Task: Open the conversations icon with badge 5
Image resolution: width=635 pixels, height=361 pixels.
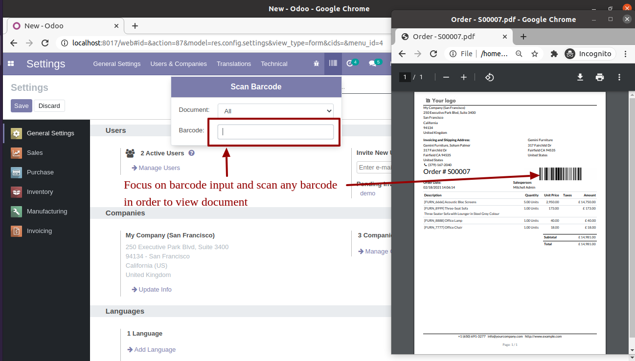Action: coord(375,64)
